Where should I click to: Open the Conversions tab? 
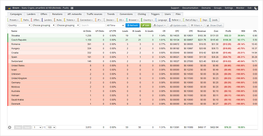point(126,14)
